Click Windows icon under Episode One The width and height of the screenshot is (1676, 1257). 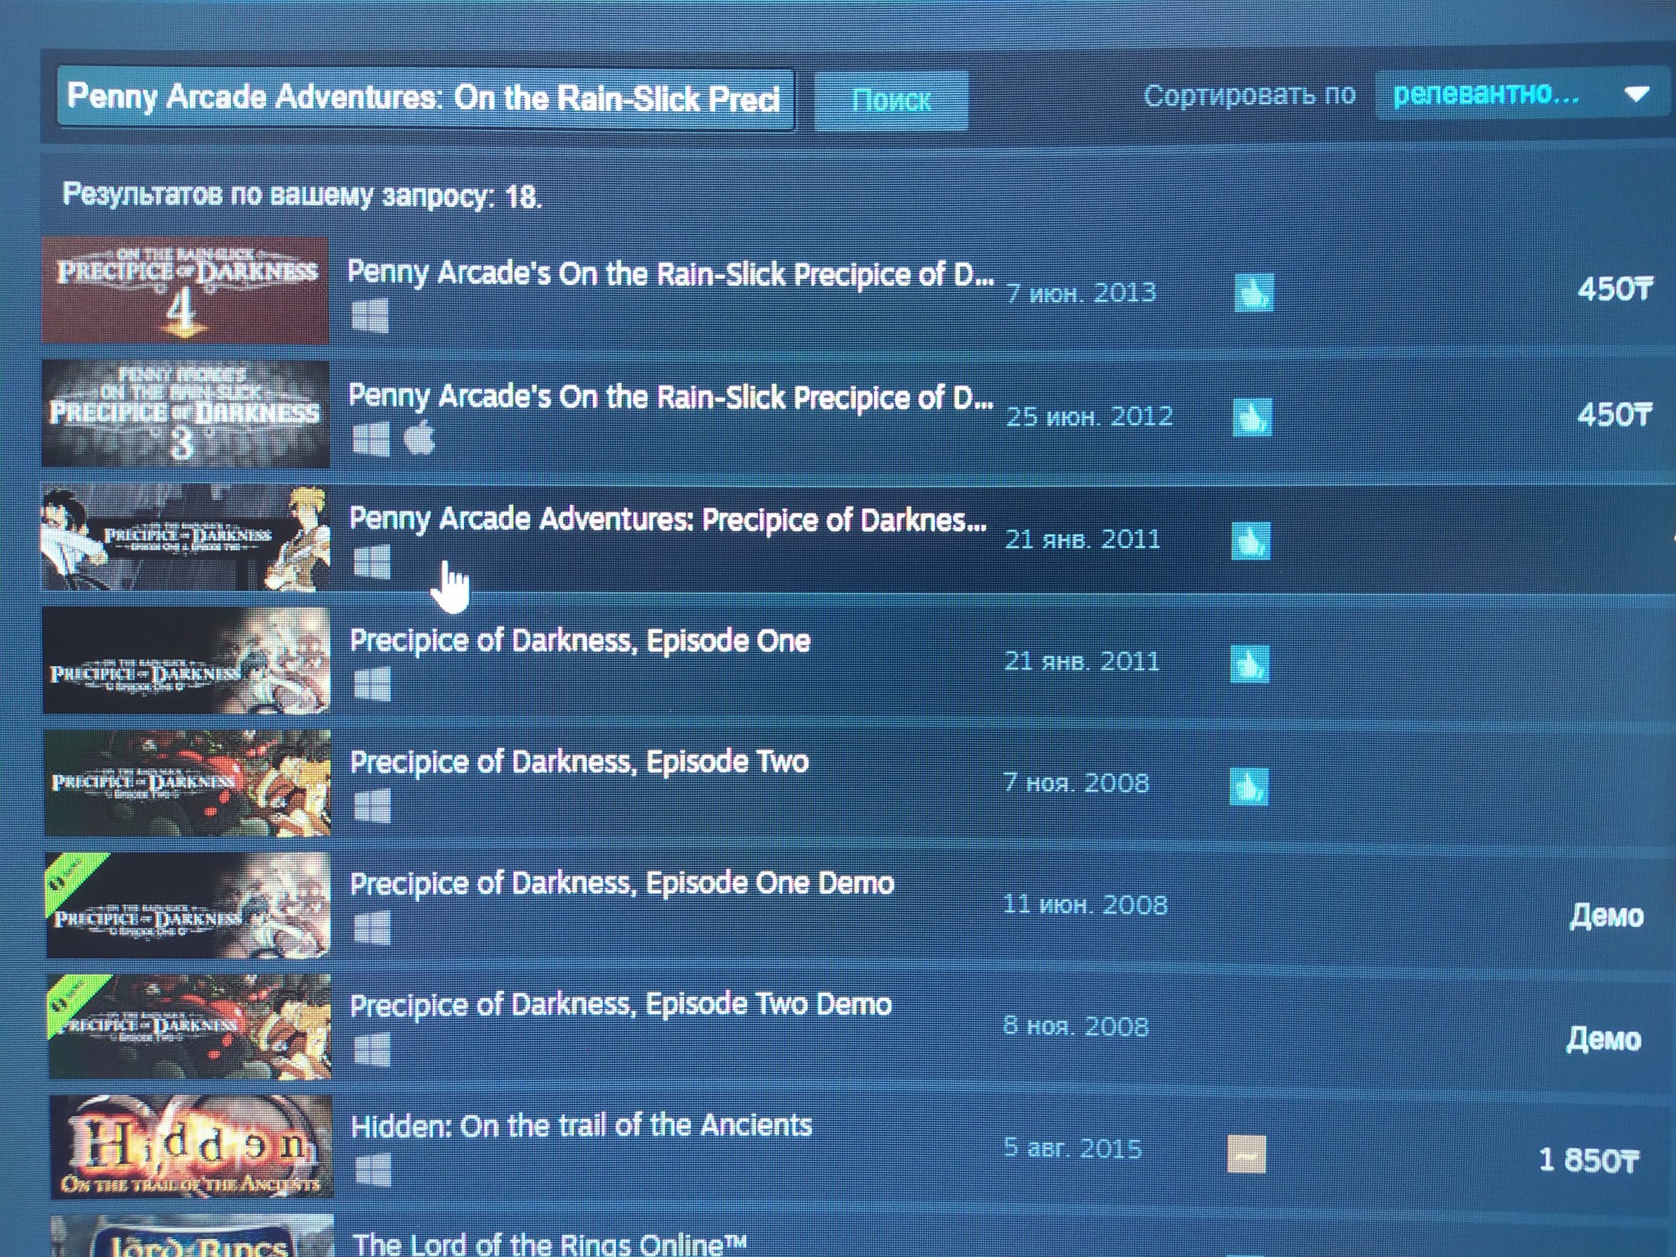click(372, 684)
